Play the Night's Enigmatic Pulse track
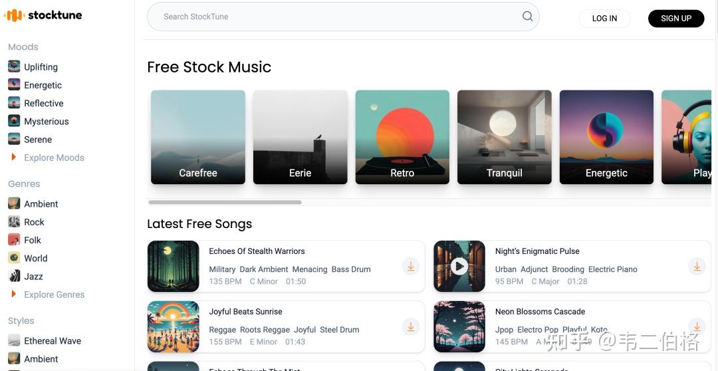The height and width of the screenshot is (371, 718). pyautogui.click(x=459, y=267)
